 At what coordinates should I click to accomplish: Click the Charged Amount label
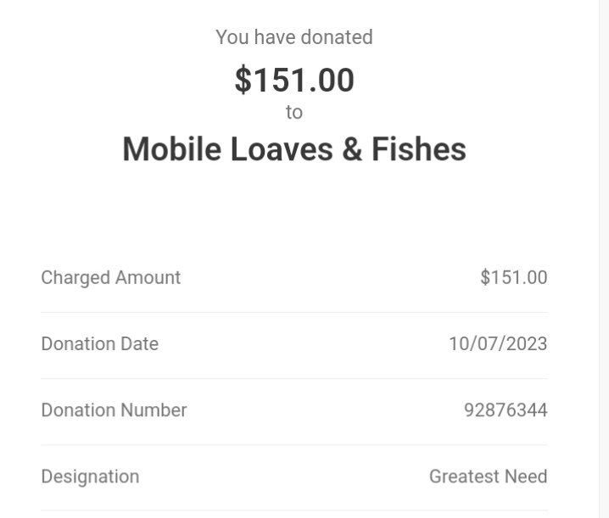point(111,278)
